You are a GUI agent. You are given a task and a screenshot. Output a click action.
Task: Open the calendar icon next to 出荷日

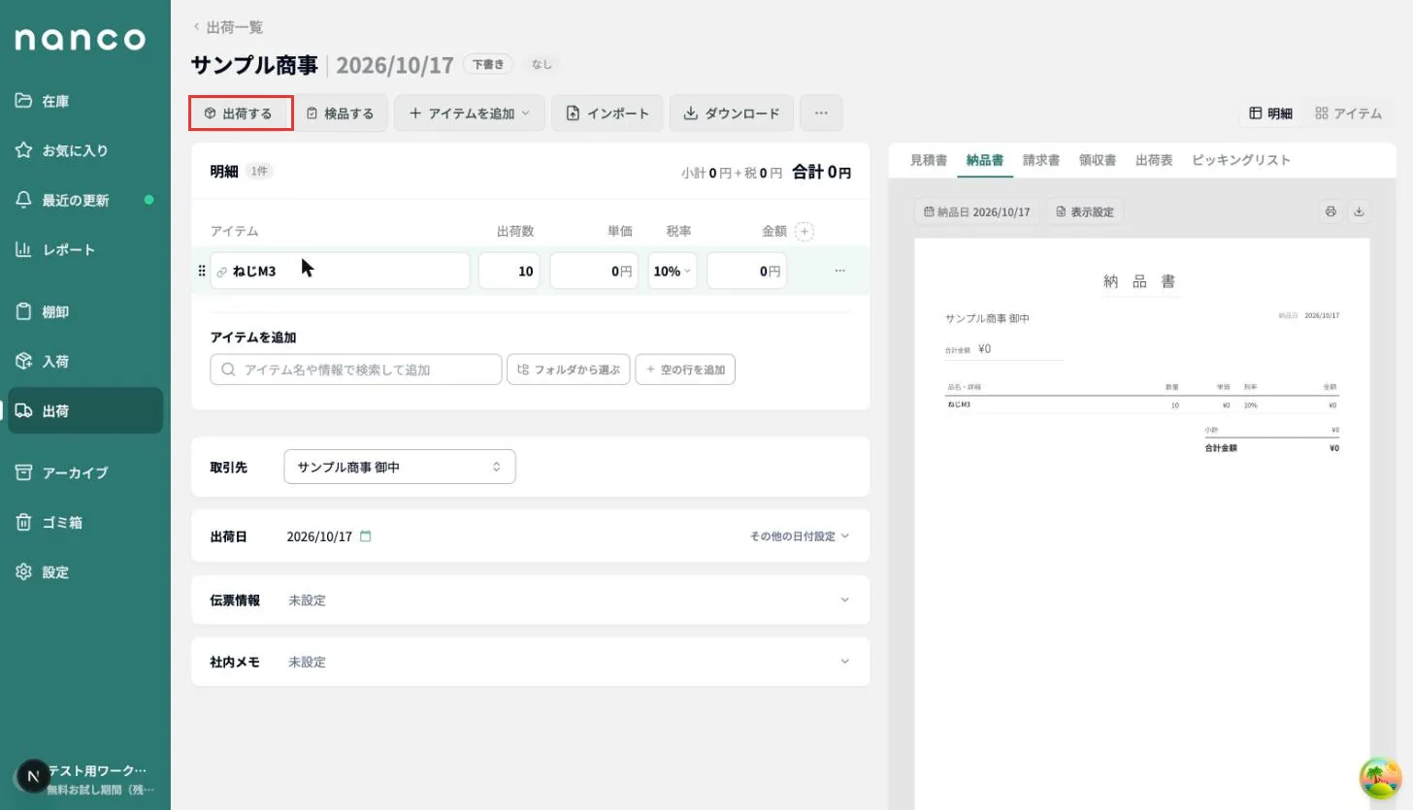[x=366, y=536]
